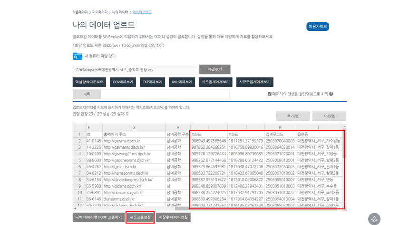The height and width of the screenshot is (225, 419).
Task: Click cell 대전광역시_서구_변동
Action: (x=319, y=180)
